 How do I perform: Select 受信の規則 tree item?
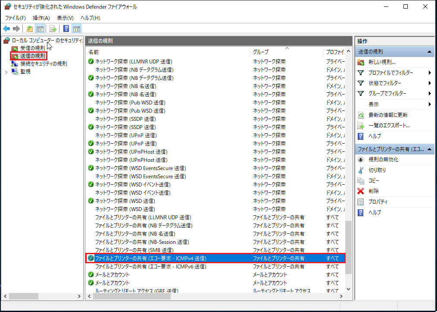click(x=33, y=48)
